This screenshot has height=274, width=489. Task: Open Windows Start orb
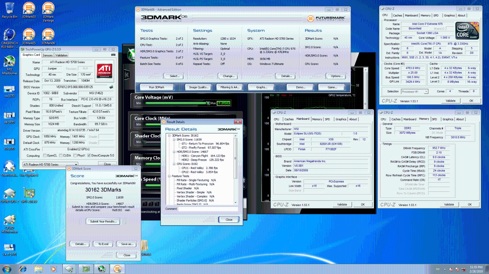(7, 269)
